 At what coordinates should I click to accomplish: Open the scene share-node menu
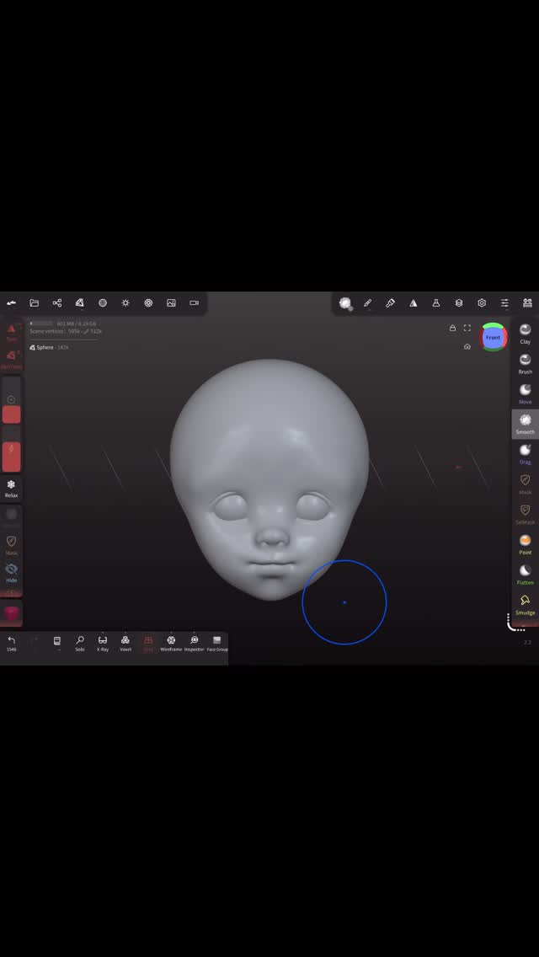[x=56, y=302]
